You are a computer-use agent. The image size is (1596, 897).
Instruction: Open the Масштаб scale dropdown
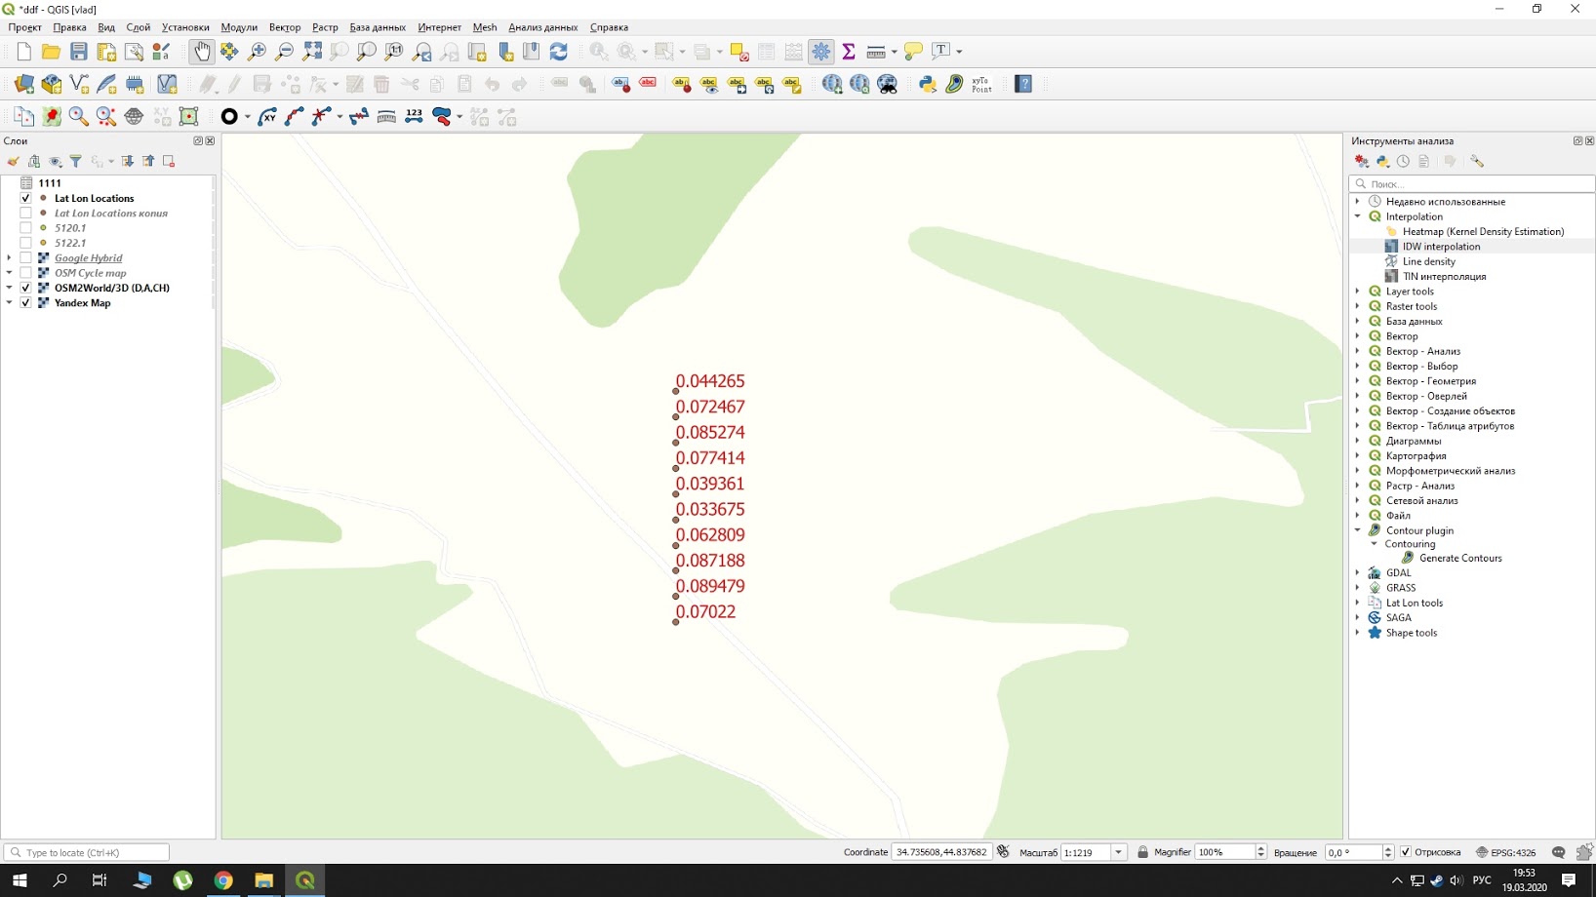point(1118,852)
